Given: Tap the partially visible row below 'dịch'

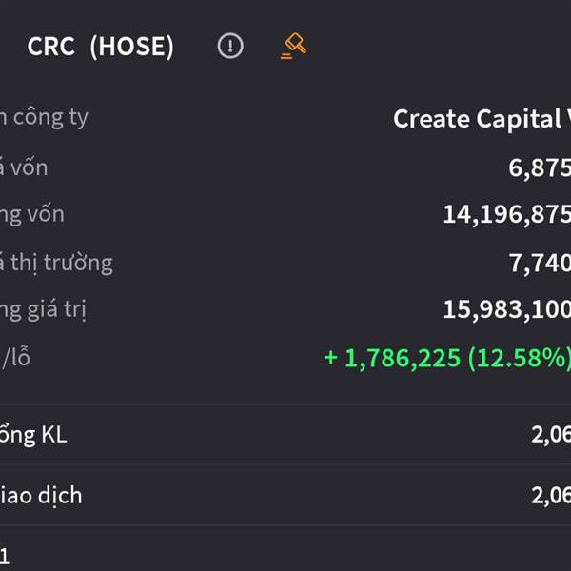Looking at the screenshot, I should coord(285,548).
